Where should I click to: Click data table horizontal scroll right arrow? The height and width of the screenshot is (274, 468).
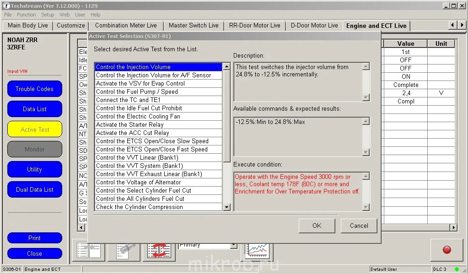pyautogui.click(x=453, y=227)
